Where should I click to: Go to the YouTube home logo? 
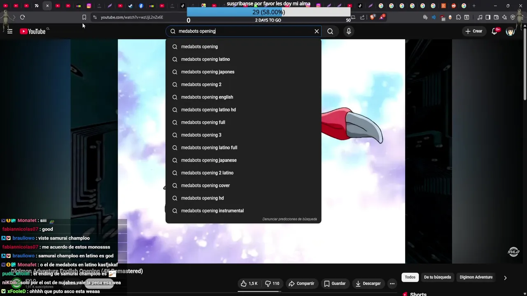(x=33, y=31)
